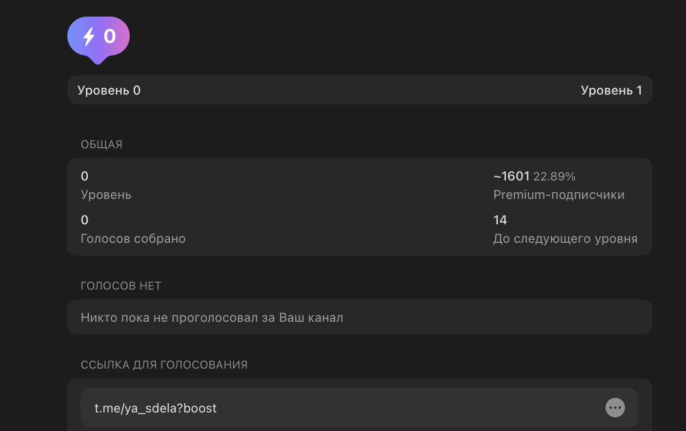
Task: Click the "Premium-подписчики" caption
Action: click(x=559, y=195)
